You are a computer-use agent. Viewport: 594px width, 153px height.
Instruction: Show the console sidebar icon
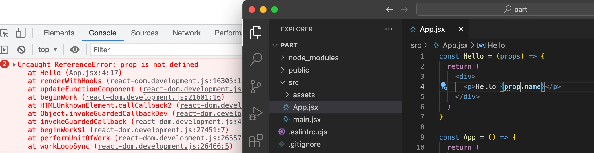[x=4, y=50]
